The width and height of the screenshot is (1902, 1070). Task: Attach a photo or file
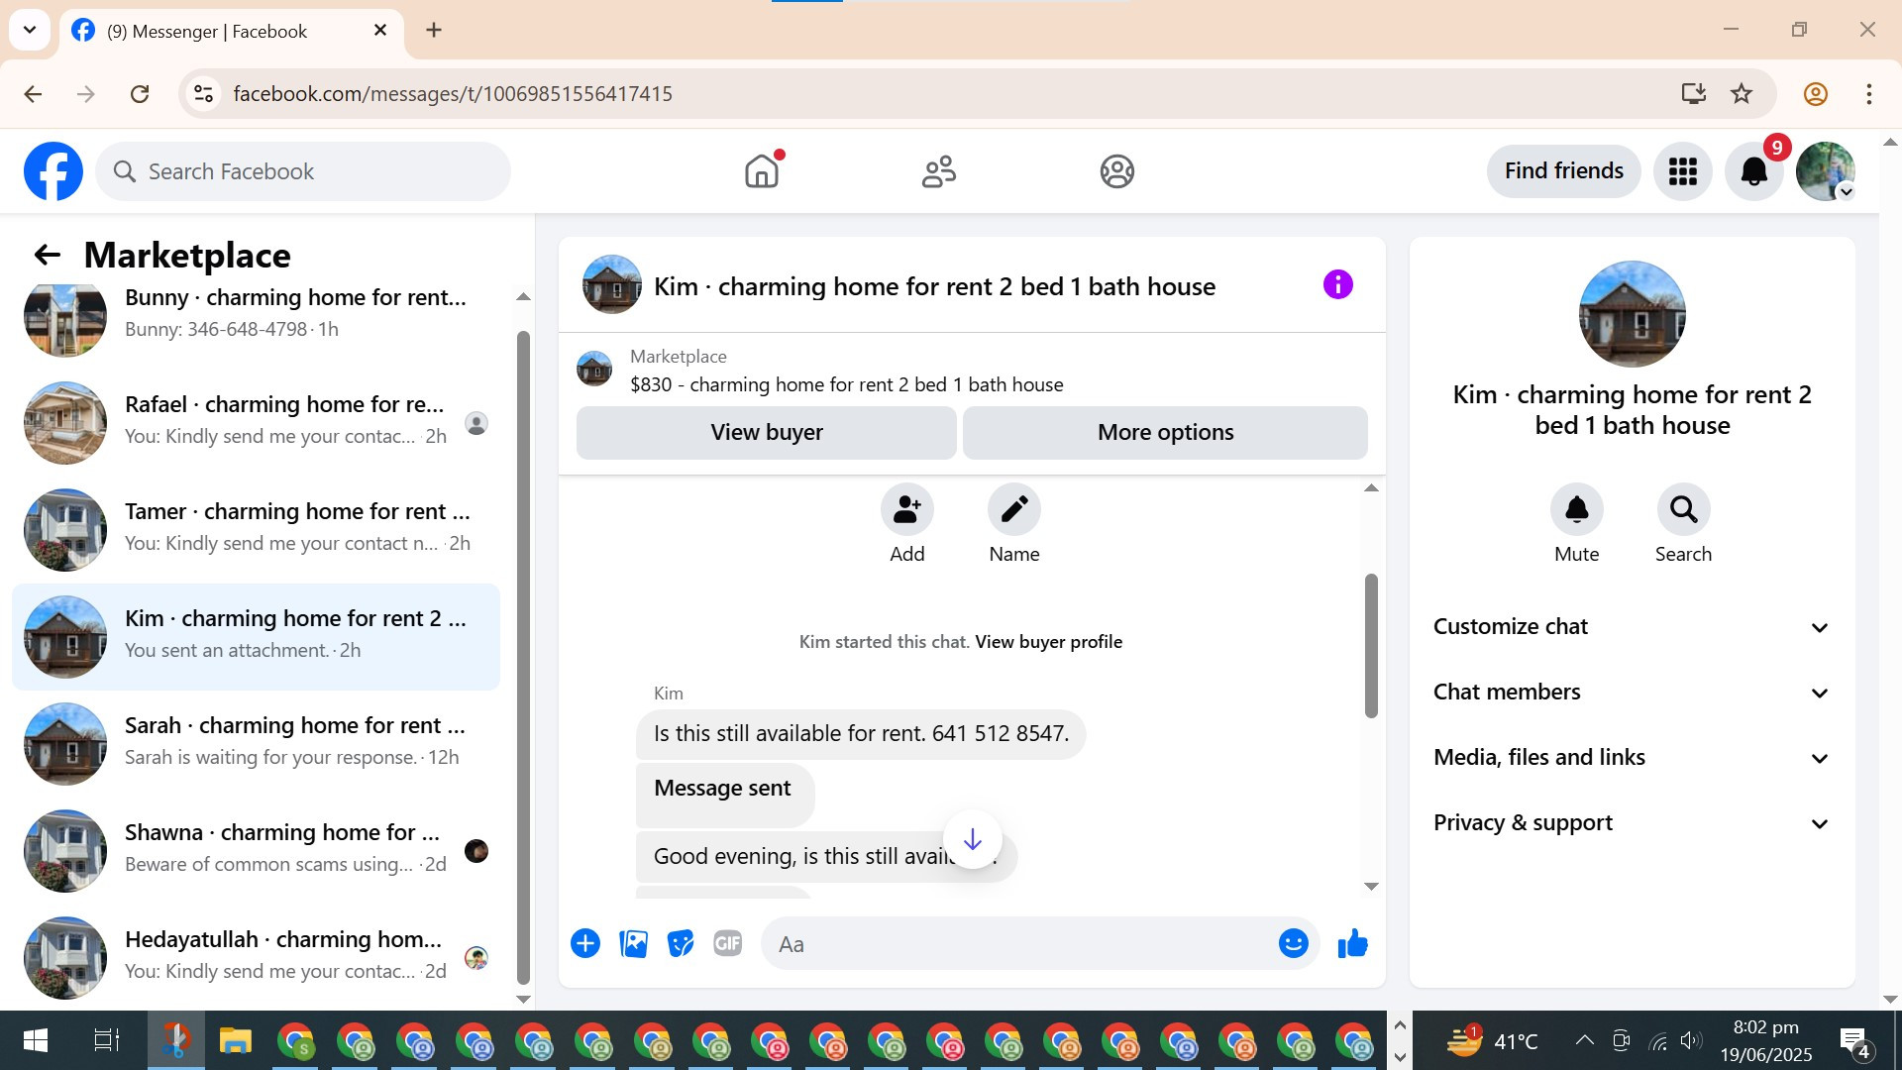633,943
